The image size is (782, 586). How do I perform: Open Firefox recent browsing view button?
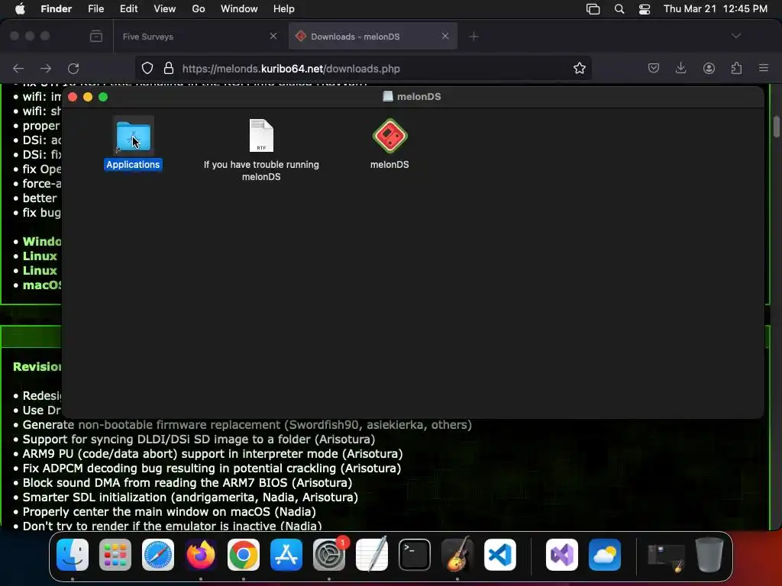(x=96, y=37)
